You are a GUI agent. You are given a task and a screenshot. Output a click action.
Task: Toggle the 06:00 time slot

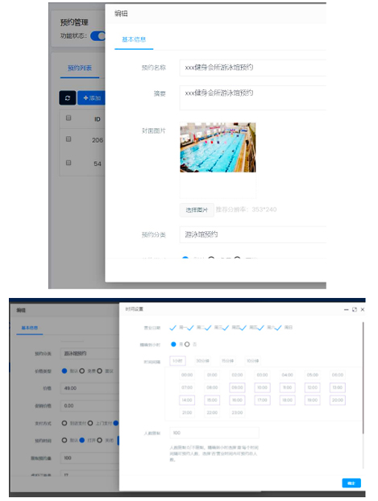point(338,375)
